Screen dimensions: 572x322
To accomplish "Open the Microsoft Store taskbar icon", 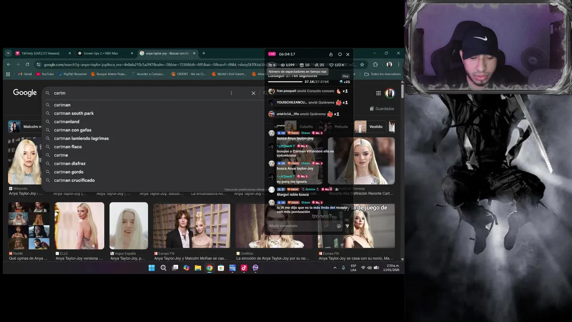I will click(x=221, y=268).
